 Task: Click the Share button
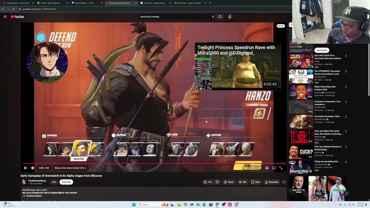228,182
